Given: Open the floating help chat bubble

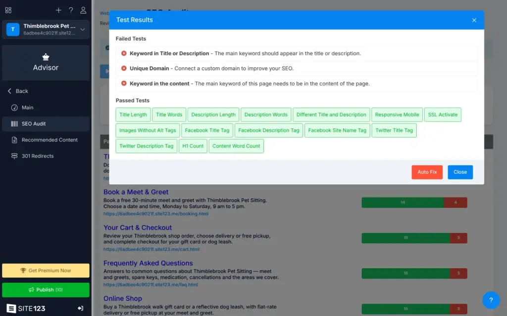Looking at the screenshot, I should coord(491,300).
